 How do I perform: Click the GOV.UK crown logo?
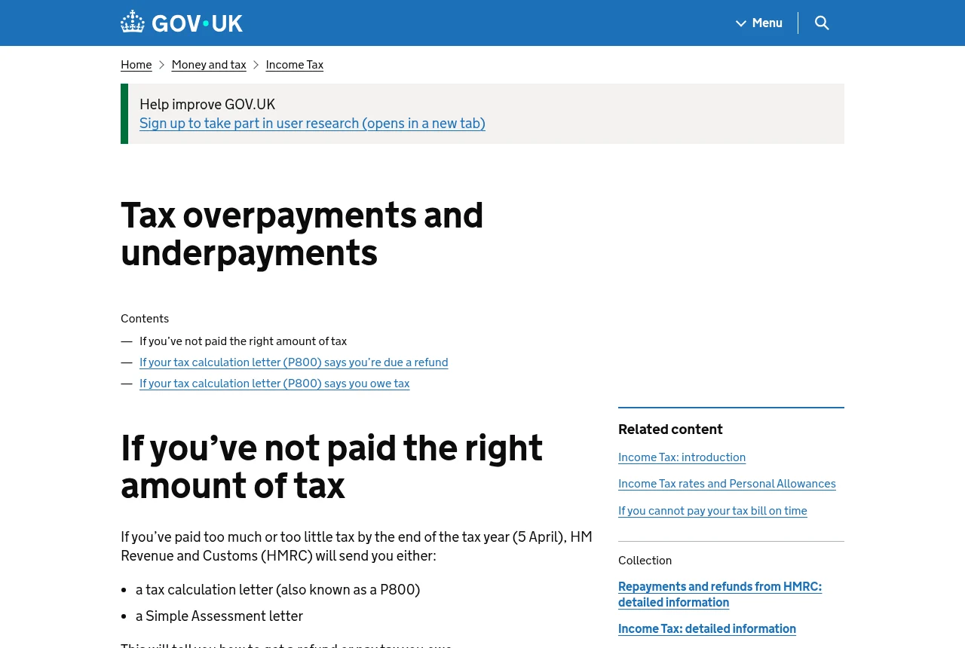click(x=182, y=23)
